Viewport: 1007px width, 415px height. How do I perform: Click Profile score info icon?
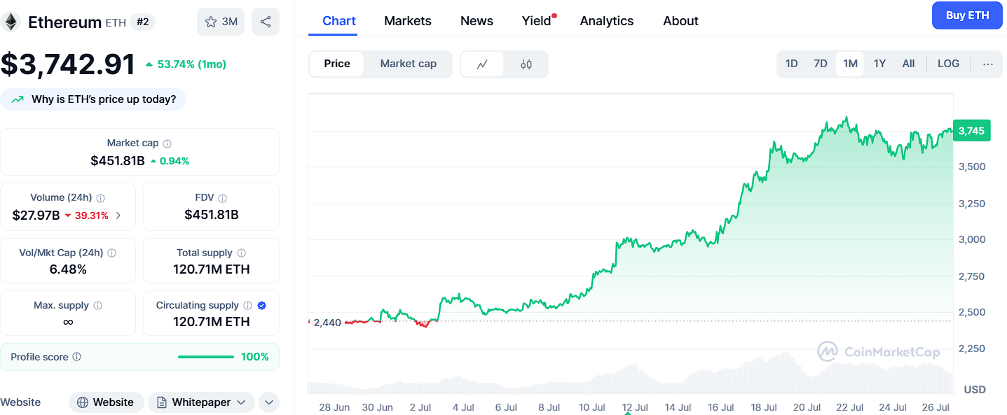pyautogui.click(x=77, y=357)
